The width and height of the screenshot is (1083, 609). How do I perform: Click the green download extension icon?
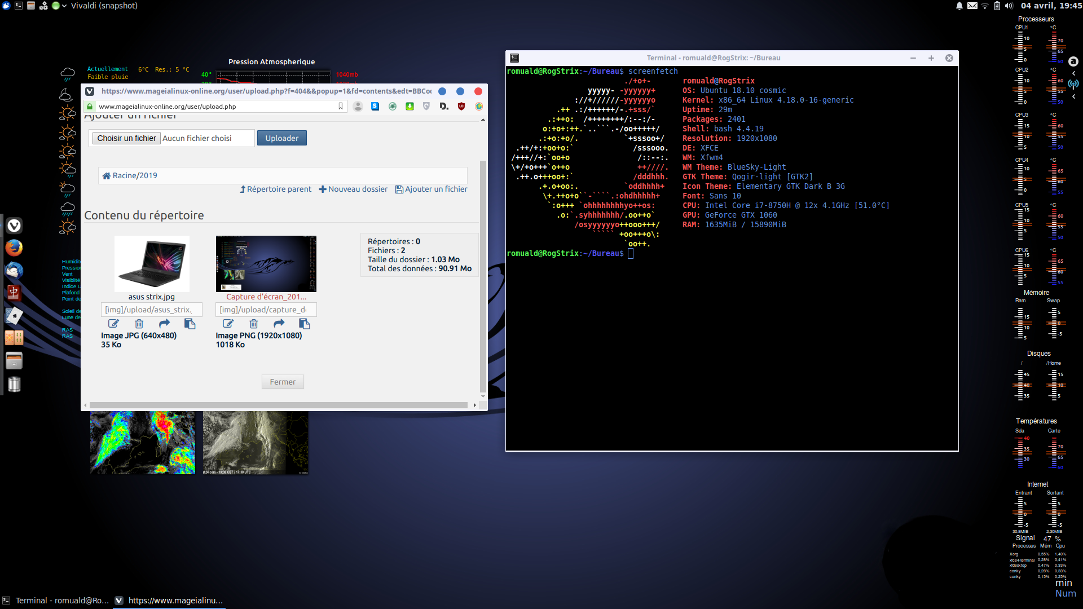pos(410,106)
